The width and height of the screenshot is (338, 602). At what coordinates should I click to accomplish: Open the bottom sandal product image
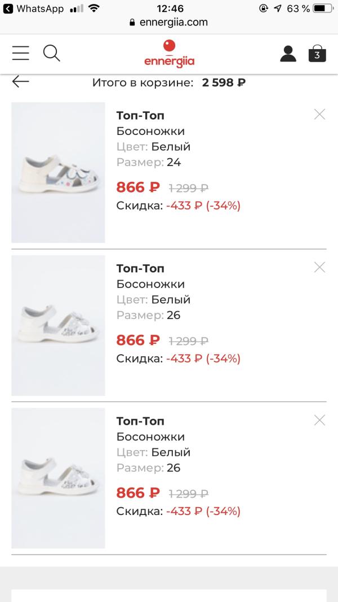tap(58, 478)
